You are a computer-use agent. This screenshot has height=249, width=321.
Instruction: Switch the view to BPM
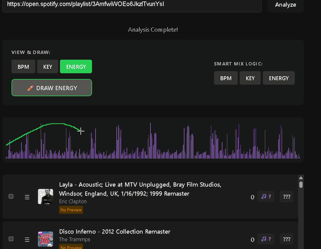23,66
